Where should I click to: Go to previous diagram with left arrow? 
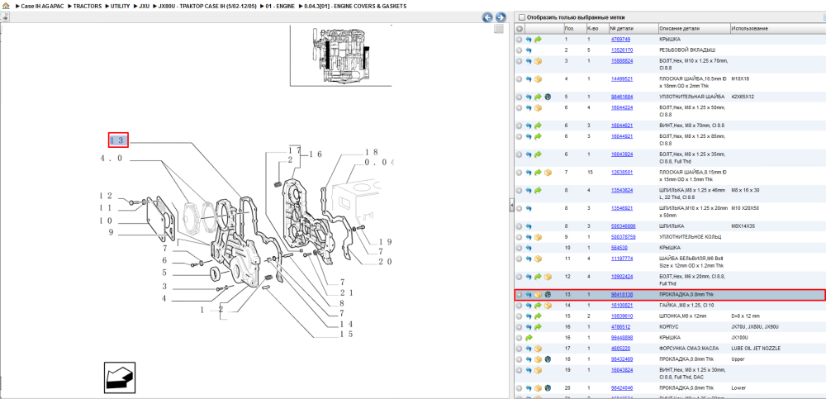point(488,17)
